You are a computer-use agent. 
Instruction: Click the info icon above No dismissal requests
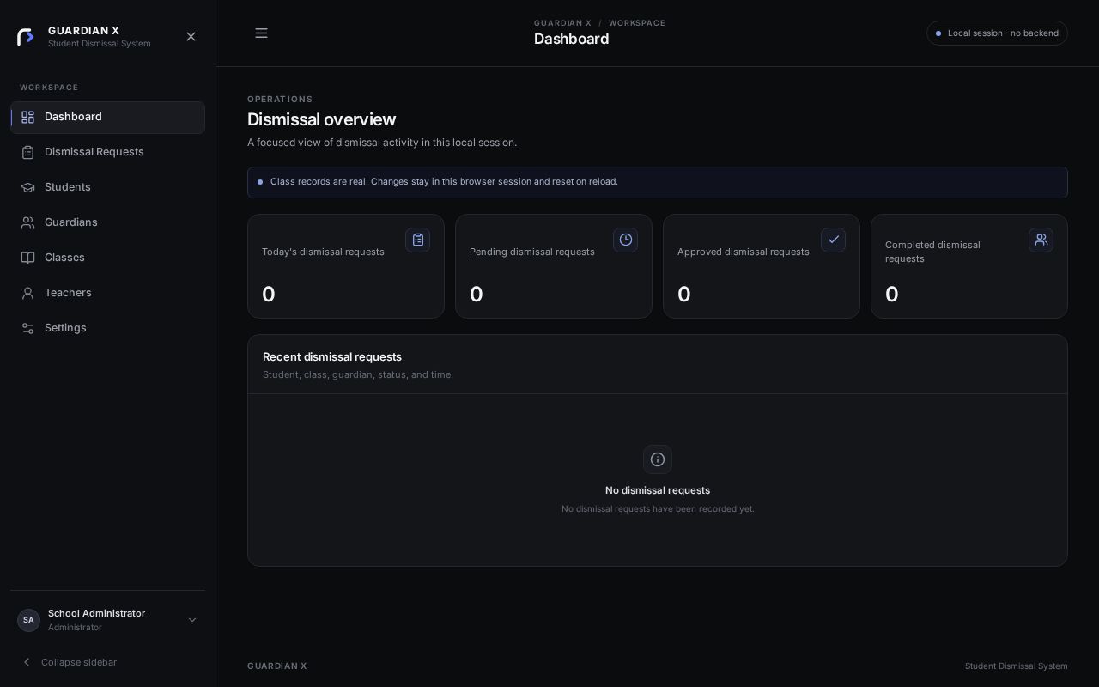(658, 459)
